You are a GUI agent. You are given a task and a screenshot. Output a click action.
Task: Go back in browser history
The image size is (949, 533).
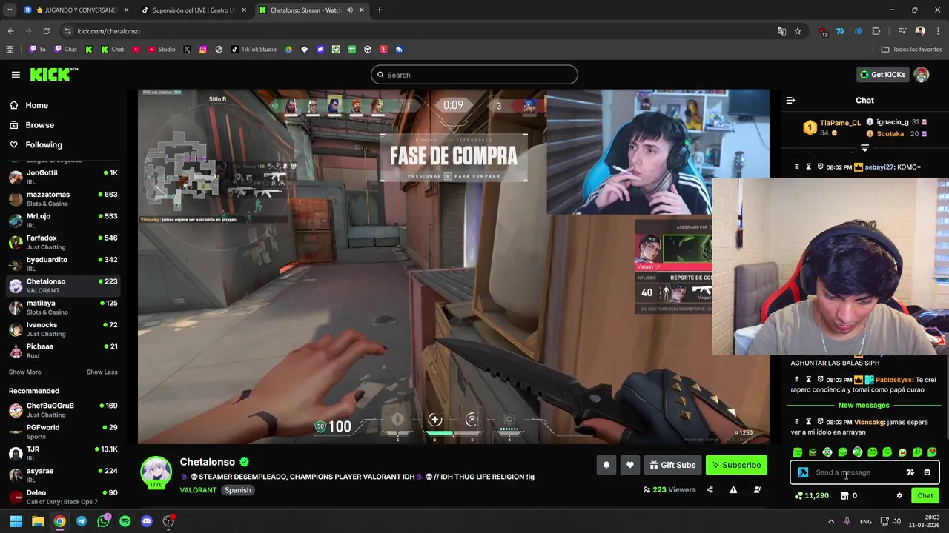(x=10, y=31)
